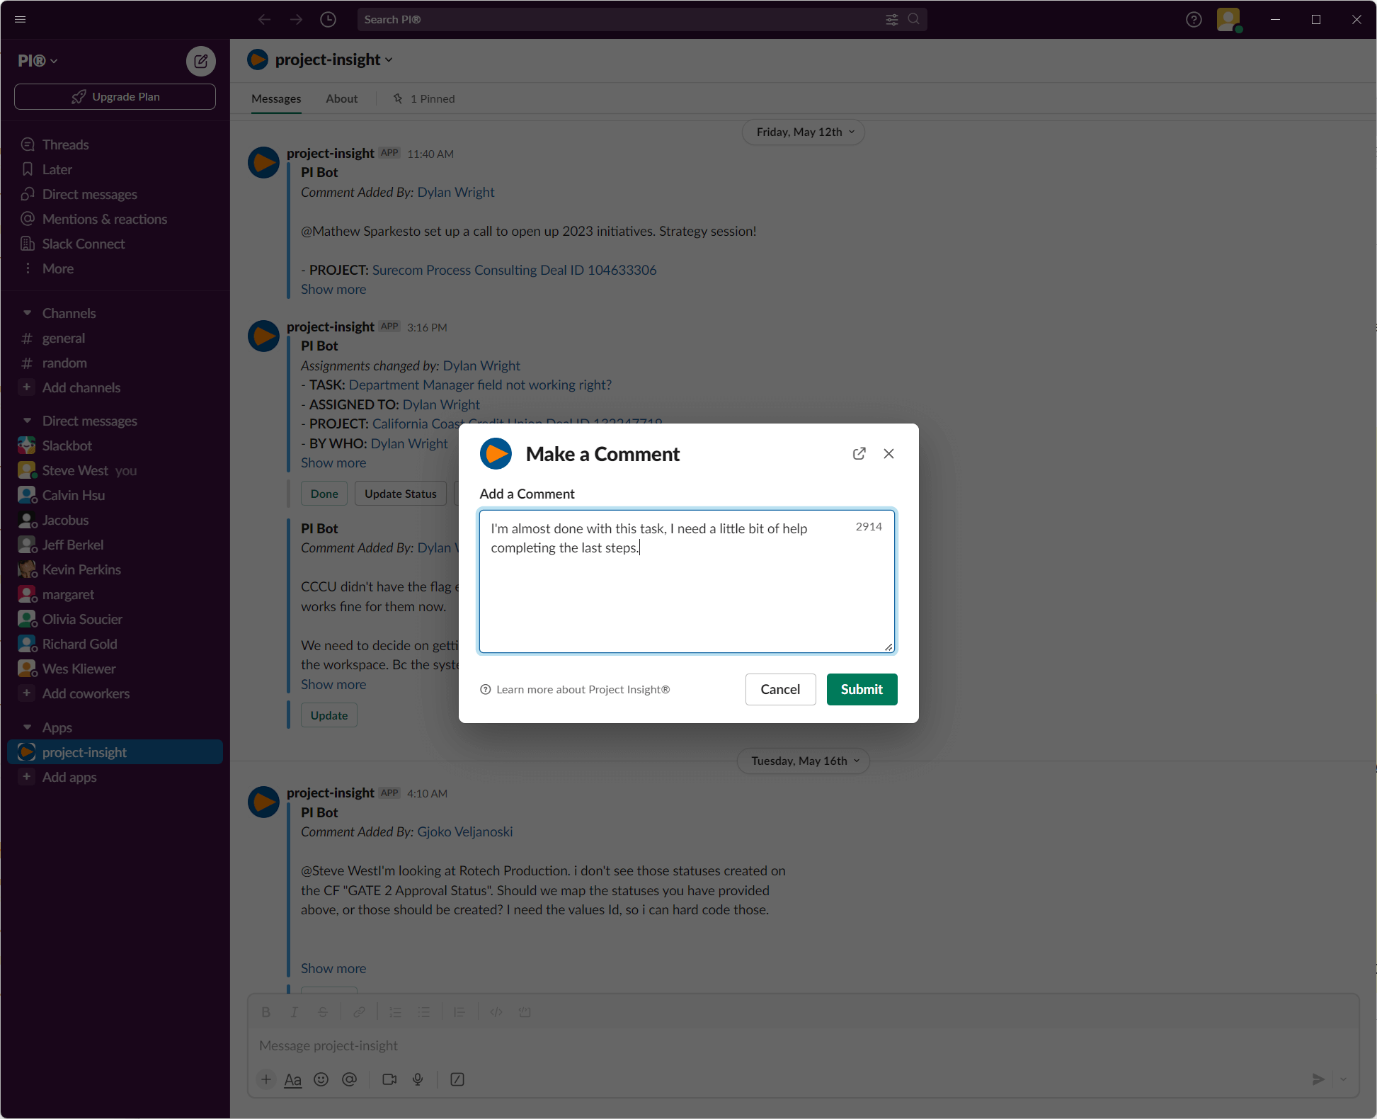View the 1 Pinned item

click(x=424, y=98)
